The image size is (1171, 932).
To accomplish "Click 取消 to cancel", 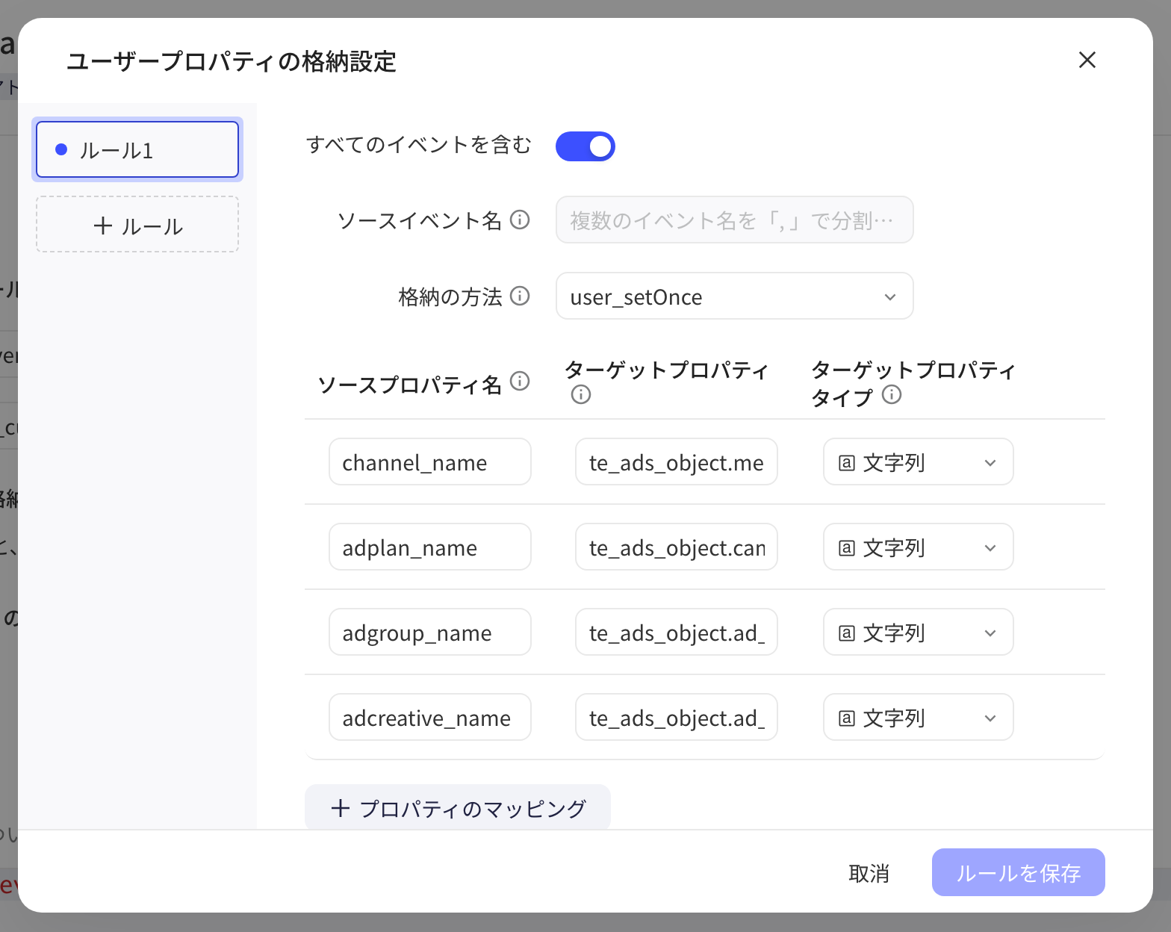I will 869,872.
